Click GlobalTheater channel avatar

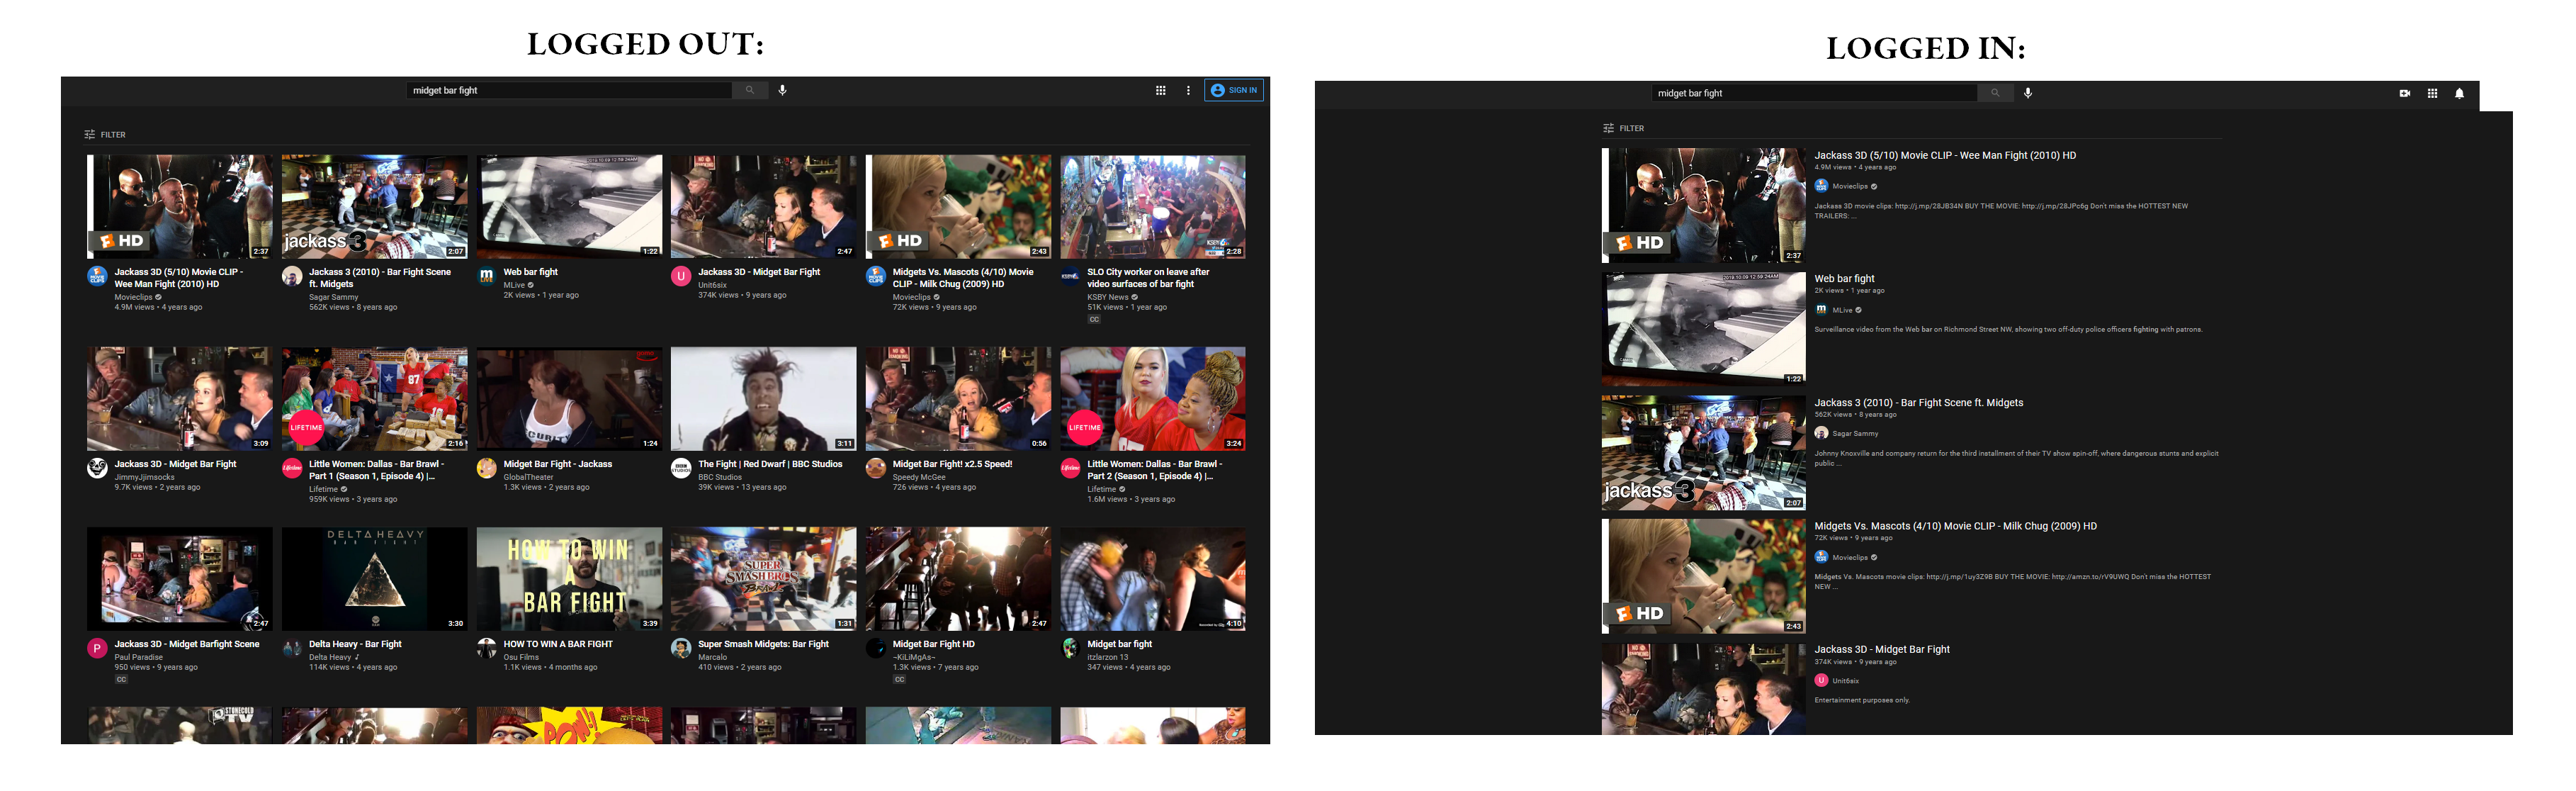(486, 468)
